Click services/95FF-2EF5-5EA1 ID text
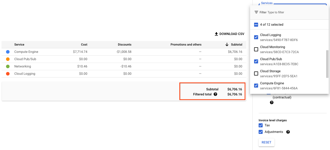Screen dimensions: 330x150 pyautogui.click(x=279, y=76)
